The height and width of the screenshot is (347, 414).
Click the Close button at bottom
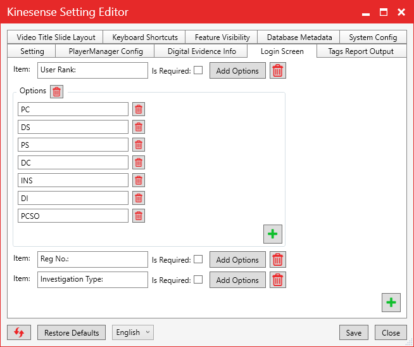click(391, 332)
